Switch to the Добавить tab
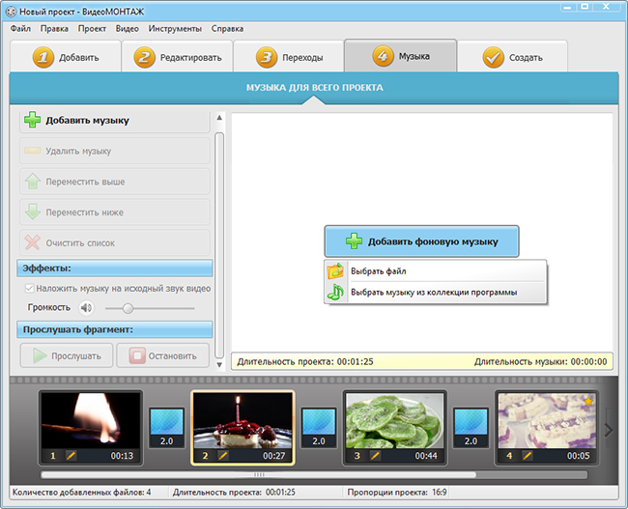 click(66, 57)
